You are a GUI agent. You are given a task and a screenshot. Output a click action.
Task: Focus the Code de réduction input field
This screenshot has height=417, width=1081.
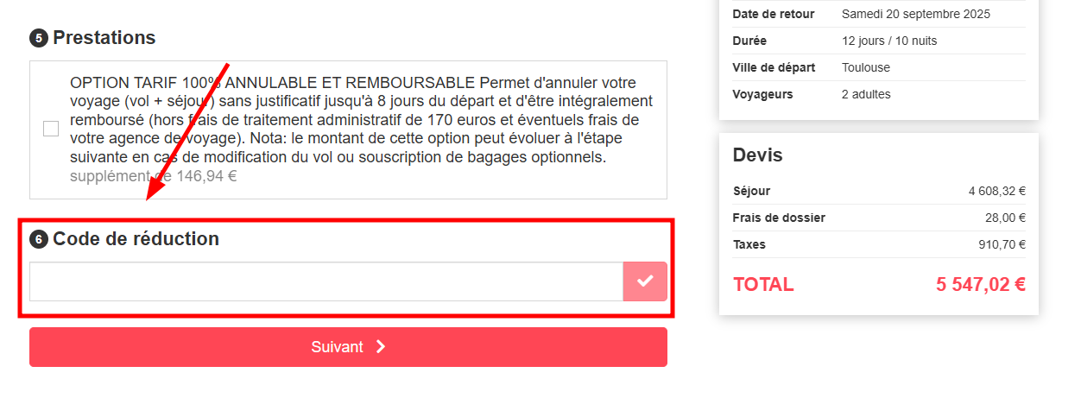(326, 281)
